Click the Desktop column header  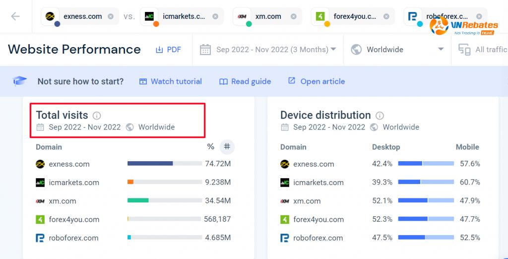[x=386, y=147]
